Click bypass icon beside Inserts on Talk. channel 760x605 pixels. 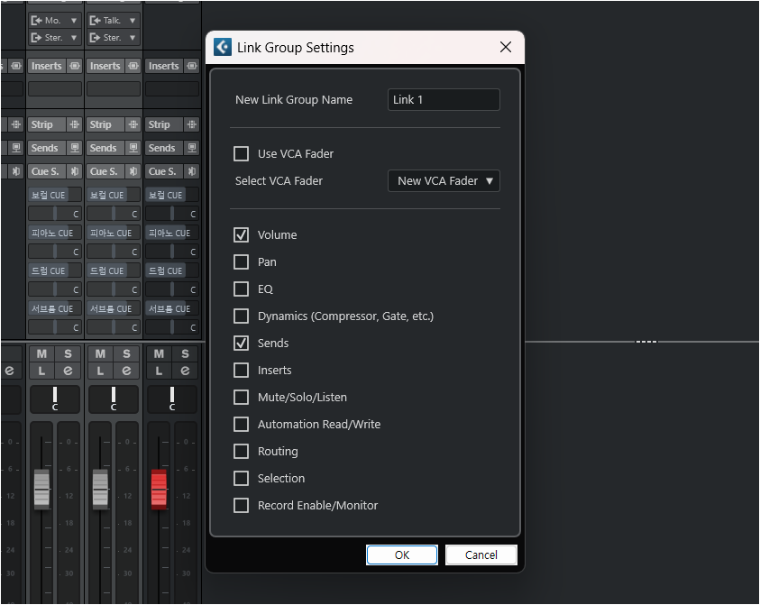(133, 66)
